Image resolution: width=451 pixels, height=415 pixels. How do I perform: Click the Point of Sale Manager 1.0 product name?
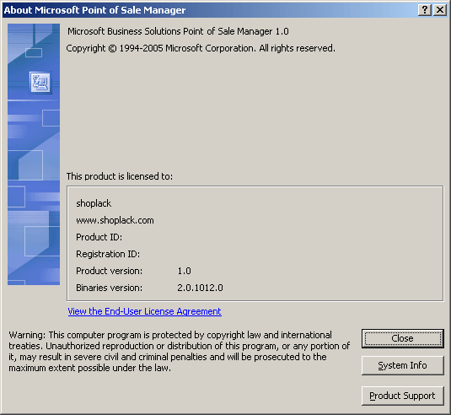(x=178, y=31)
